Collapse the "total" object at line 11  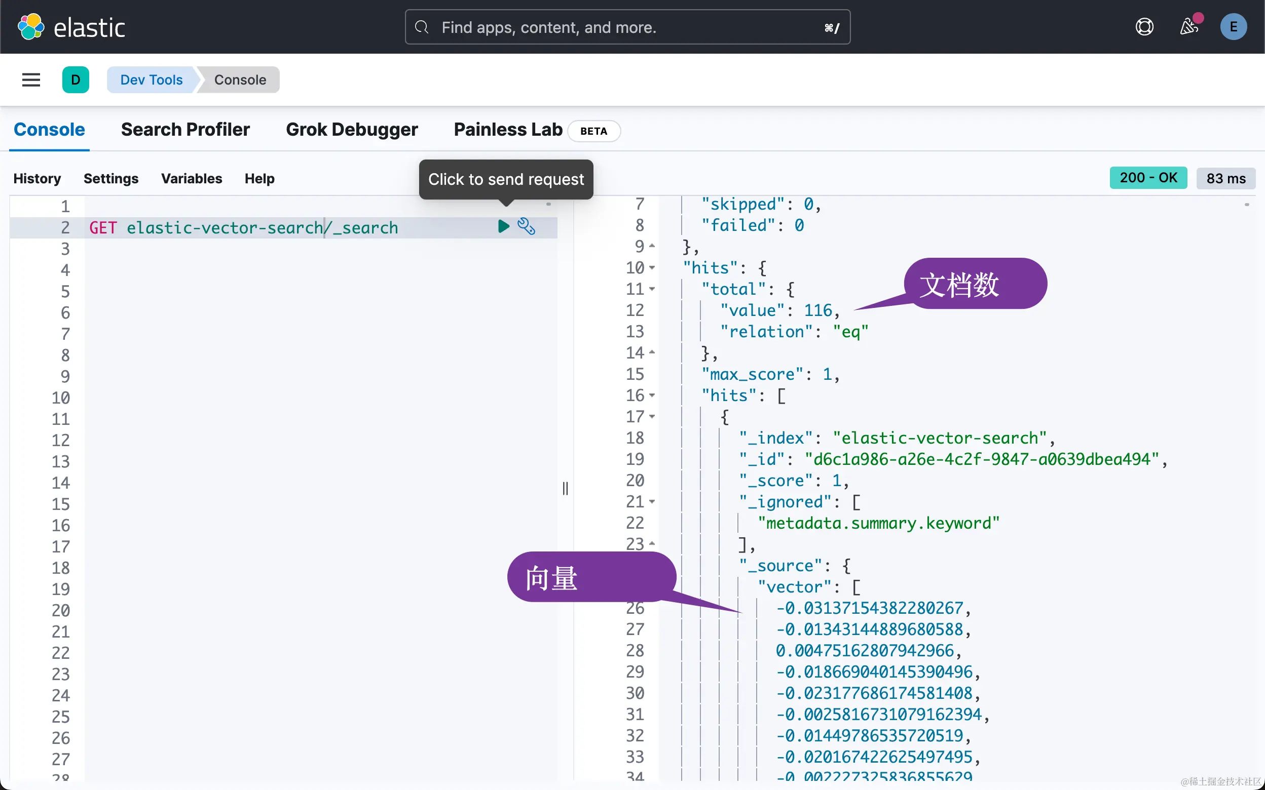point(652,289)
